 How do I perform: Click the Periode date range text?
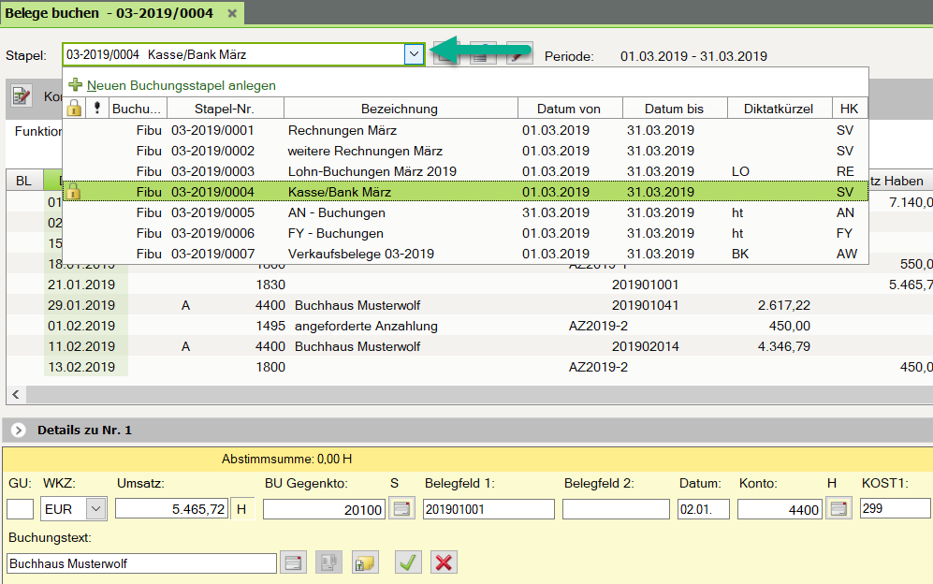[693, 56]
